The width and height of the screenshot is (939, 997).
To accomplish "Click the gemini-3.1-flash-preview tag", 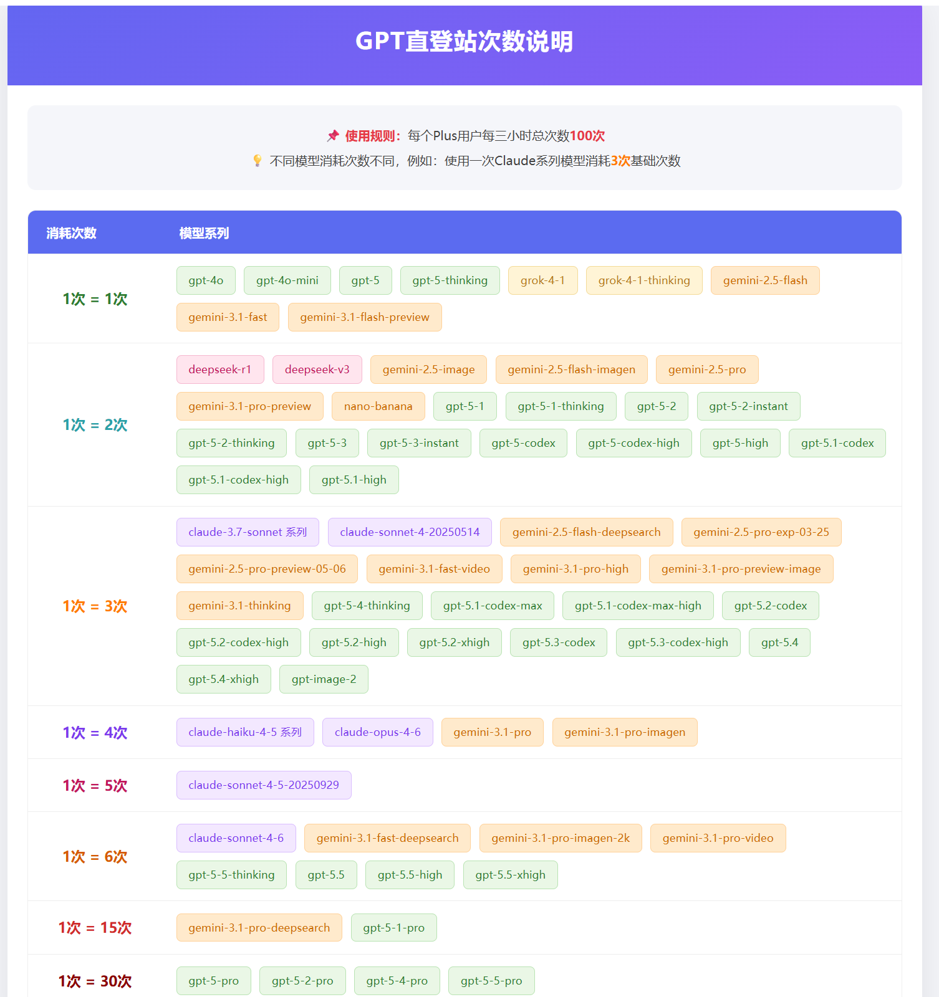I will [x=365, y=317].
